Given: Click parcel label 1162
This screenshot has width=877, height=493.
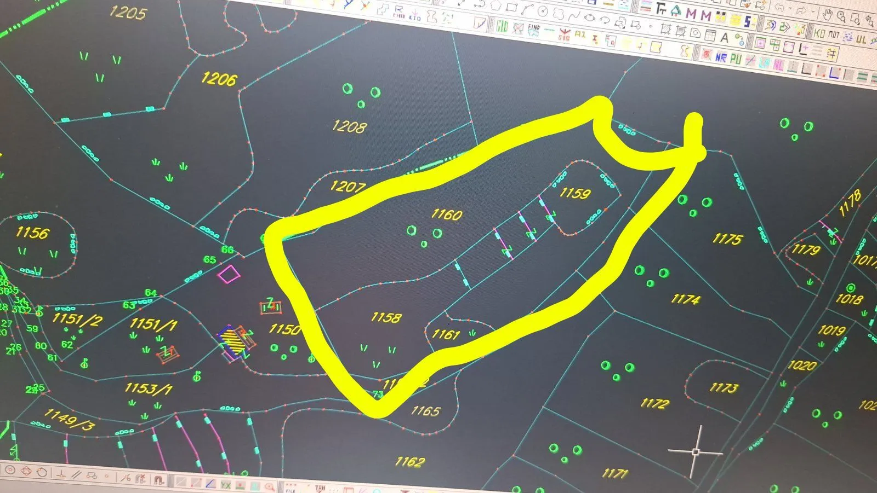Looking at the screenshot, I should point(410,462).
